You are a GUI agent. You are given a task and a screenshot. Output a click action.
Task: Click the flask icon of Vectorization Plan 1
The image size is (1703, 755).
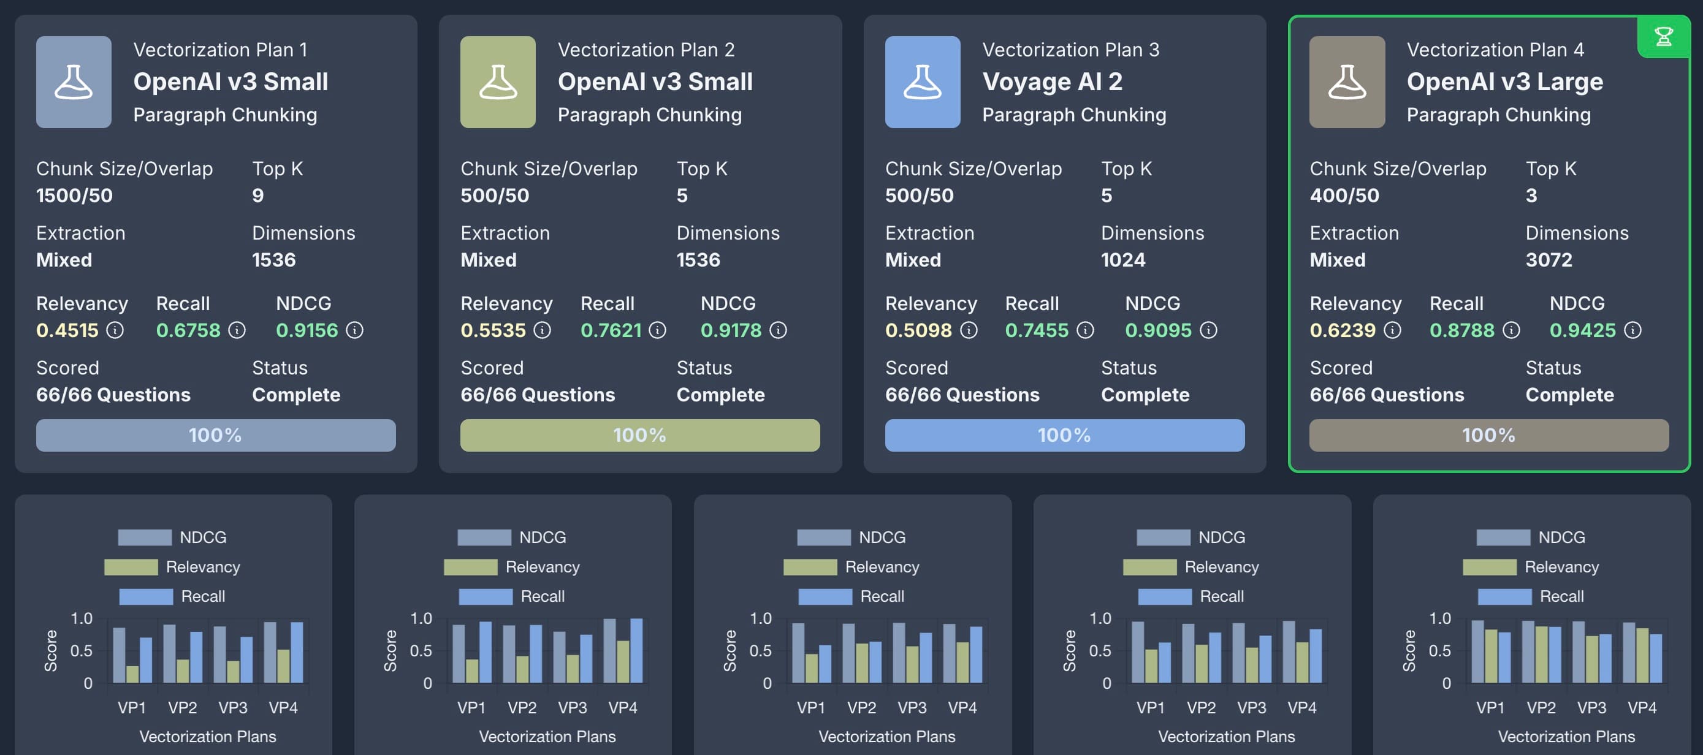74,82
